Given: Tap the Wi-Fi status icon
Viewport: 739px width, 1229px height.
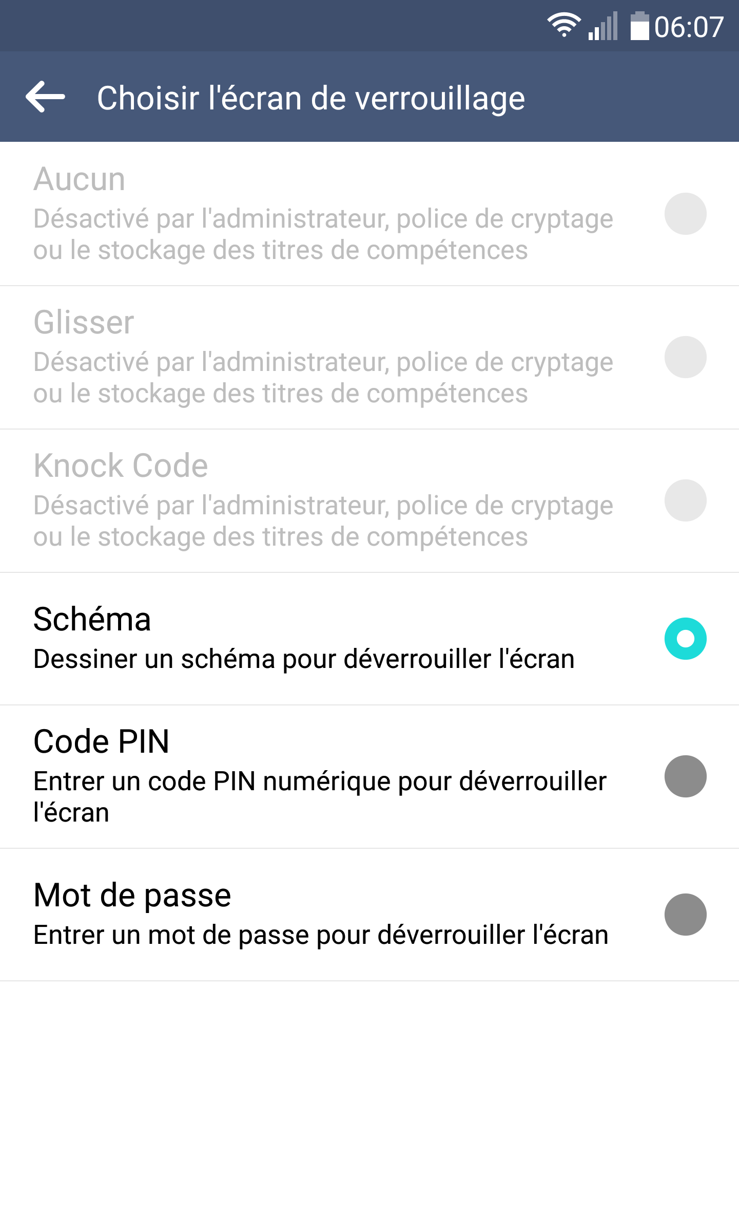Looking at the screenshot, I should [x=563, y=25].
